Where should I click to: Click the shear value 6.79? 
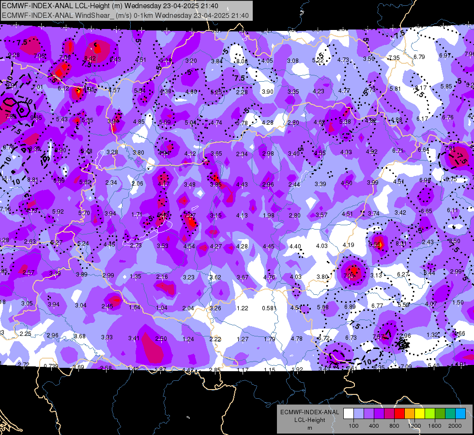[419, 57]
